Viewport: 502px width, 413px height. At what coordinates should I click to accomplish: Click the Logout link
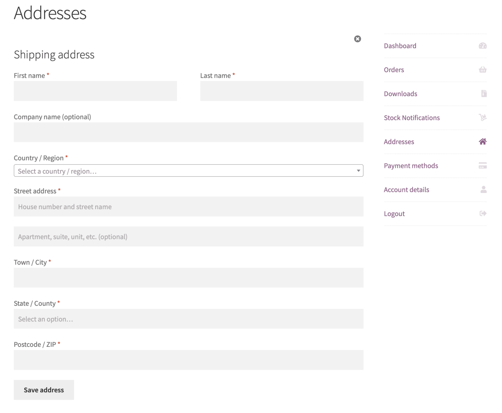(394, 213)
